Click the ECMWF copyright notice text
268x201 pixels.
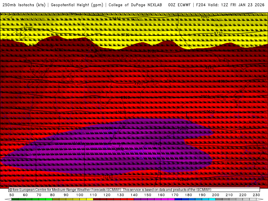[110, 190]
